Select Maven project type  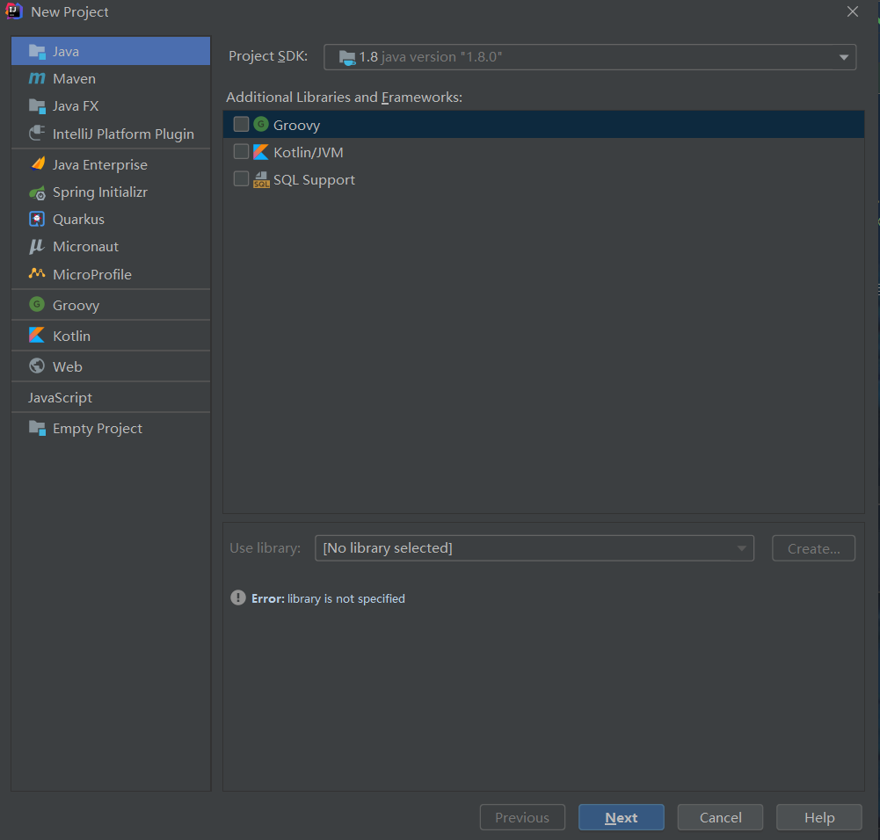tap(111, 78)
